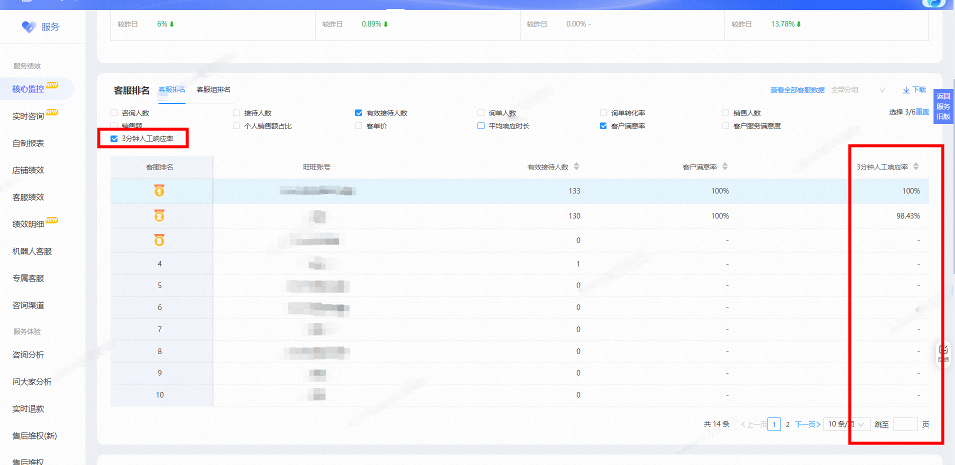Open 店铺绩效 in the sidebar

click(x=28, y=170)
